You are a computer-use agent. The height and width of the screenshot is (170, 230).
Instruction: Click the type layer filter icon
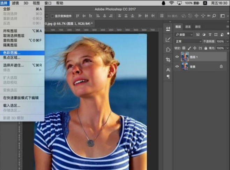coord(210,34)
